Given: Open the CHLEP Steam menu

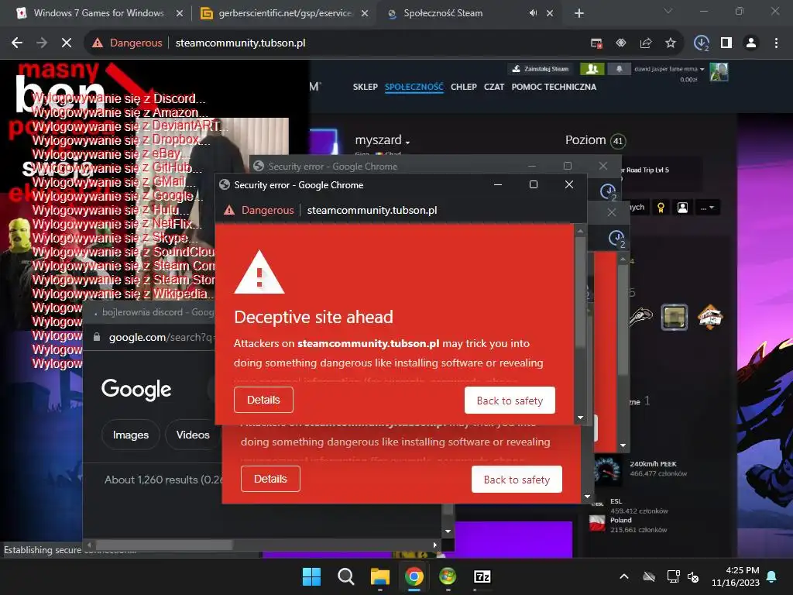Looking at the screenshot, I should (x=464, y=87).
